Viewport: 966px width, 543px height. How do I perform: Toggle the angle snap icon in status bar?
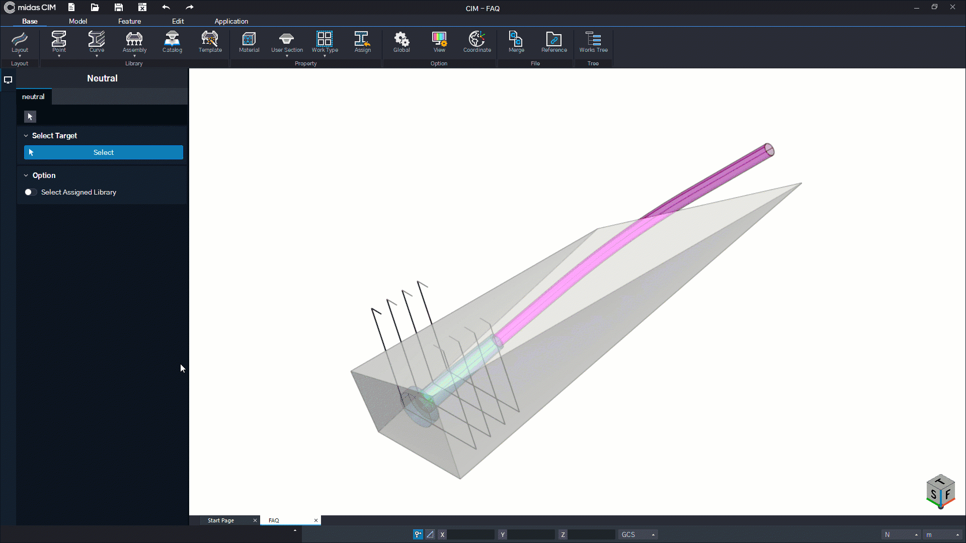[x=430, y=534]
